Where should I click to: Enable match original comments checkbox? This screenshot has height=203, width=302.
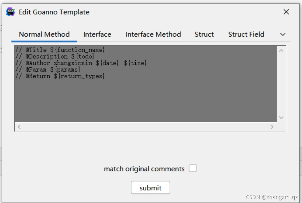(193, 168)
